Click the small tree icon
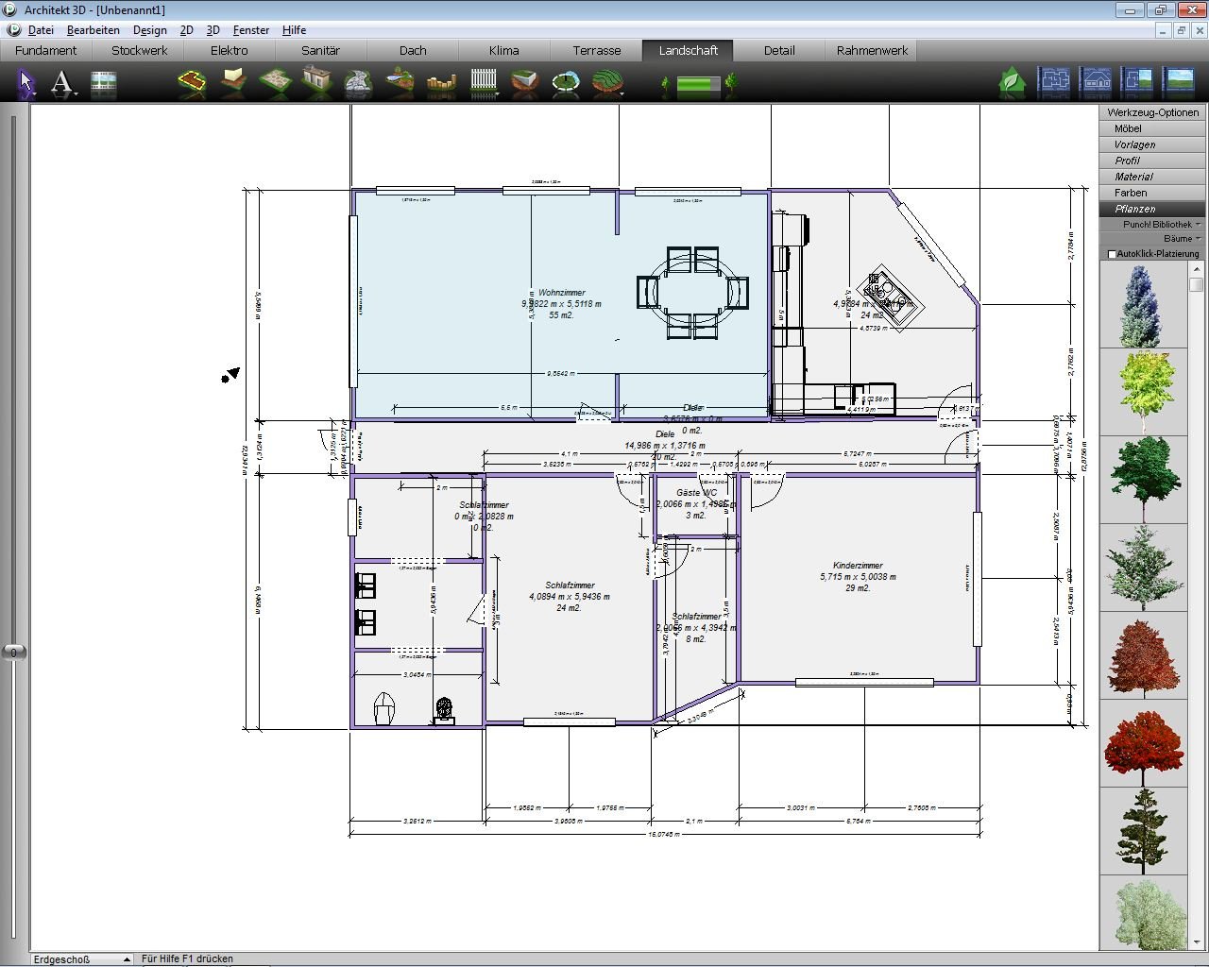 [666, 86]
